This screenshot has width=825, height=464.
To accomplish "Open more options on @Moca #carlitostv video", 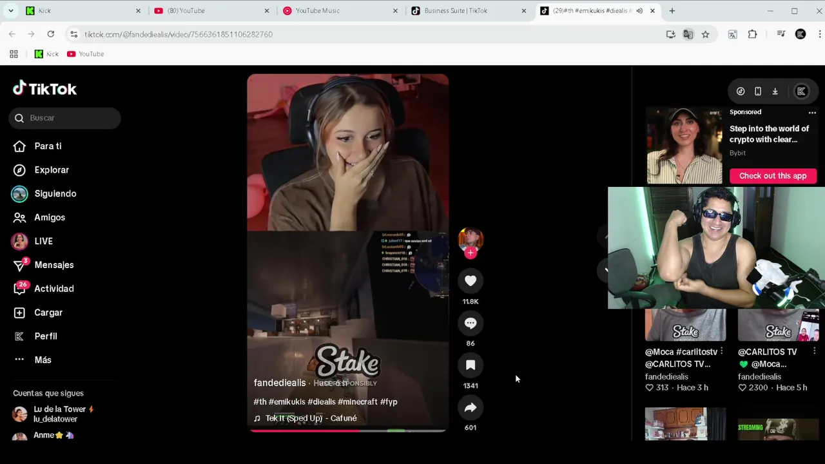I will [x=721, y=352].
